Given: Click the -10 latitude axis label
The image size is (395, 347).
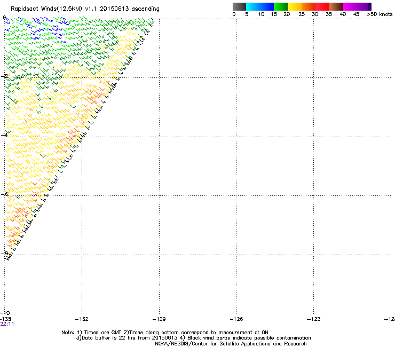Looking at the screenshot, I should click(5, 313).
